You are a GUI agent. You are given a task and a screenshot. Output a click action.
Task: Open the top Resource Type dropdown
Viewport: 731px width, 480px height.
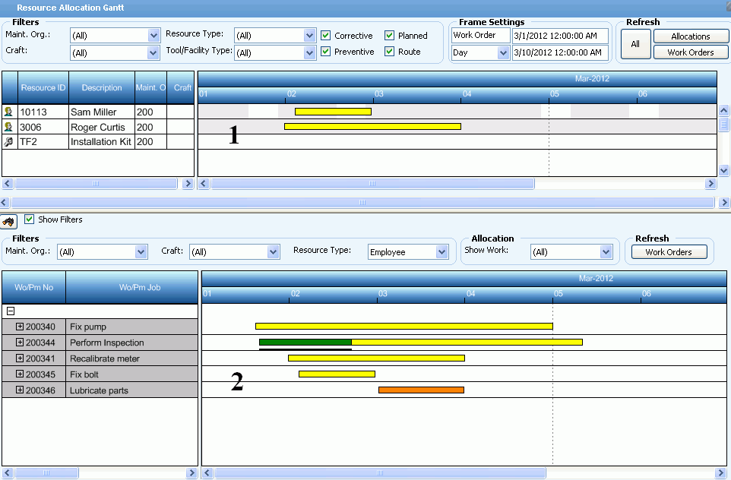coord(309,36)
